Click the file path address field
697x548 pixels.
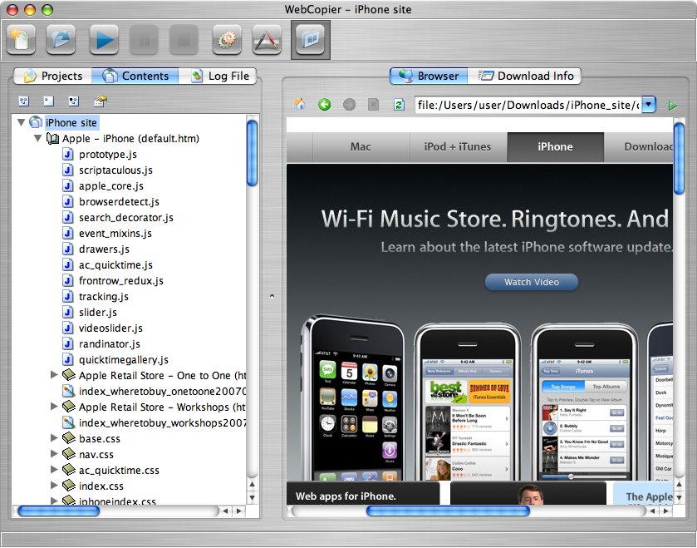tap(527, 105)
